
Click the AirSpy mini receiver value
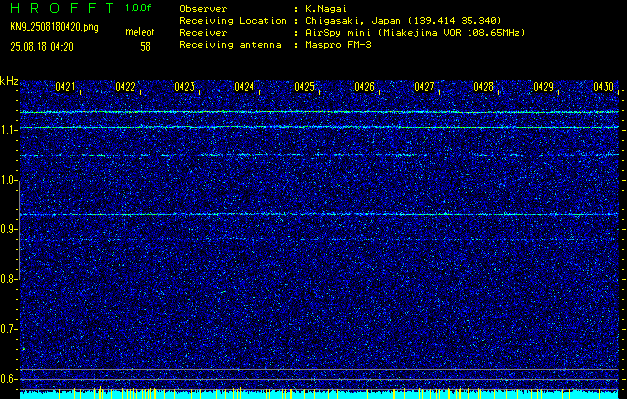tap(415, 33)
